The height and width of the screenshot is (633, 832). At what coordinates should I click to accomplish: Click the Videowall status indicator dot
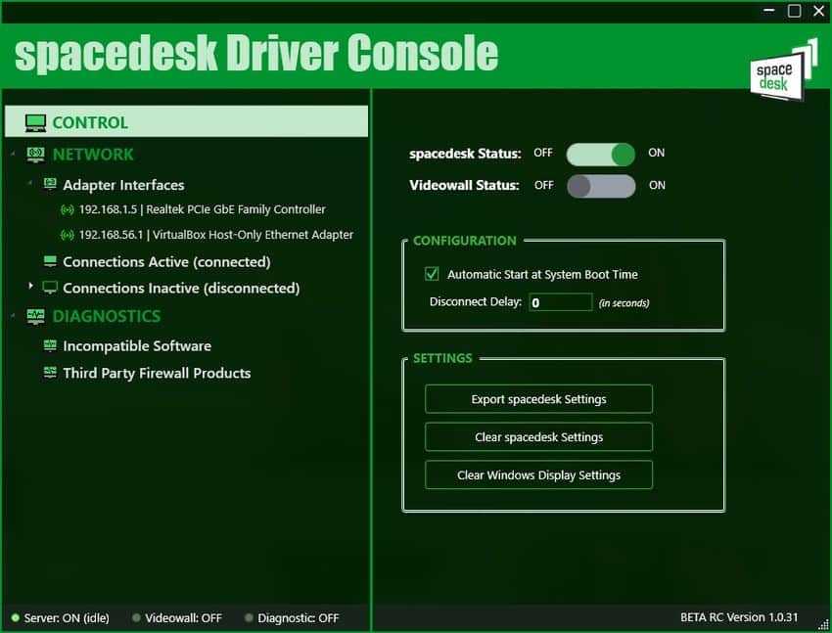point(136,617)
